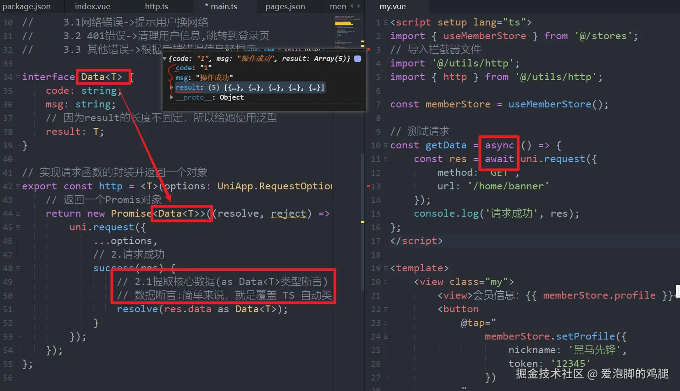680x391 pixels.
Task: Open the index.vue tab
Action: pos(93,6)
